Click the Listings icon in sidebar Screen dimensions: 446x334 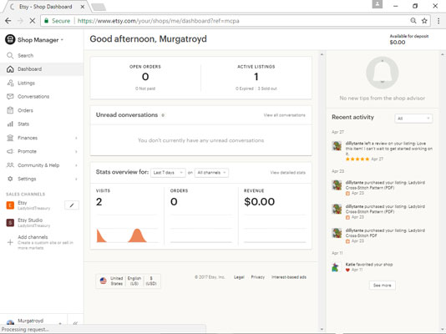click(10, 83)
